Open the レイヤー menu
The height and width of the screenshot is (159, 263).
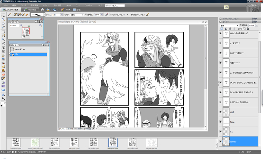pyautogui.click(x=46, y=5)
